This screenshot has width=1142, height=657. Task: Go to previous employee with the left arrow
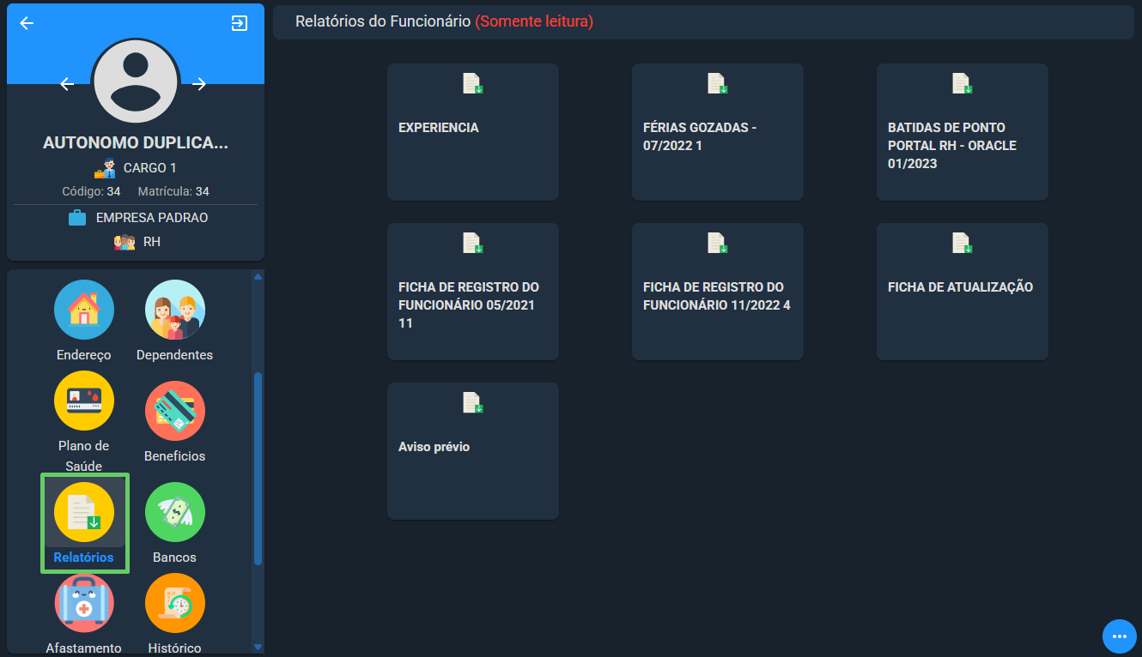pyautogui.click(x=67, y=84)
